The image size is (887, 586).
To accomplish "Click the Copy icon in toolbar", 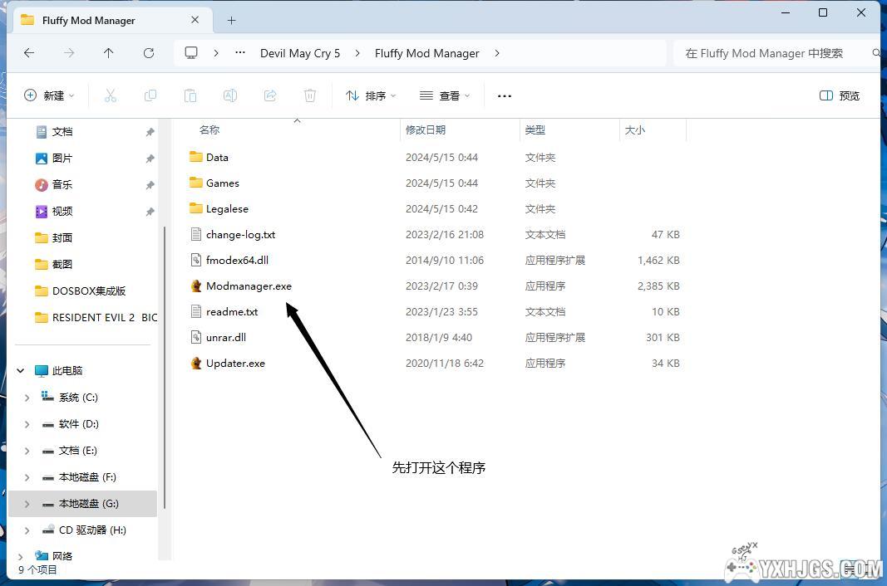I will [150, 95].
